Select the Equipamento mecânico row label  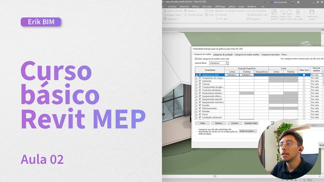point(213,102)
